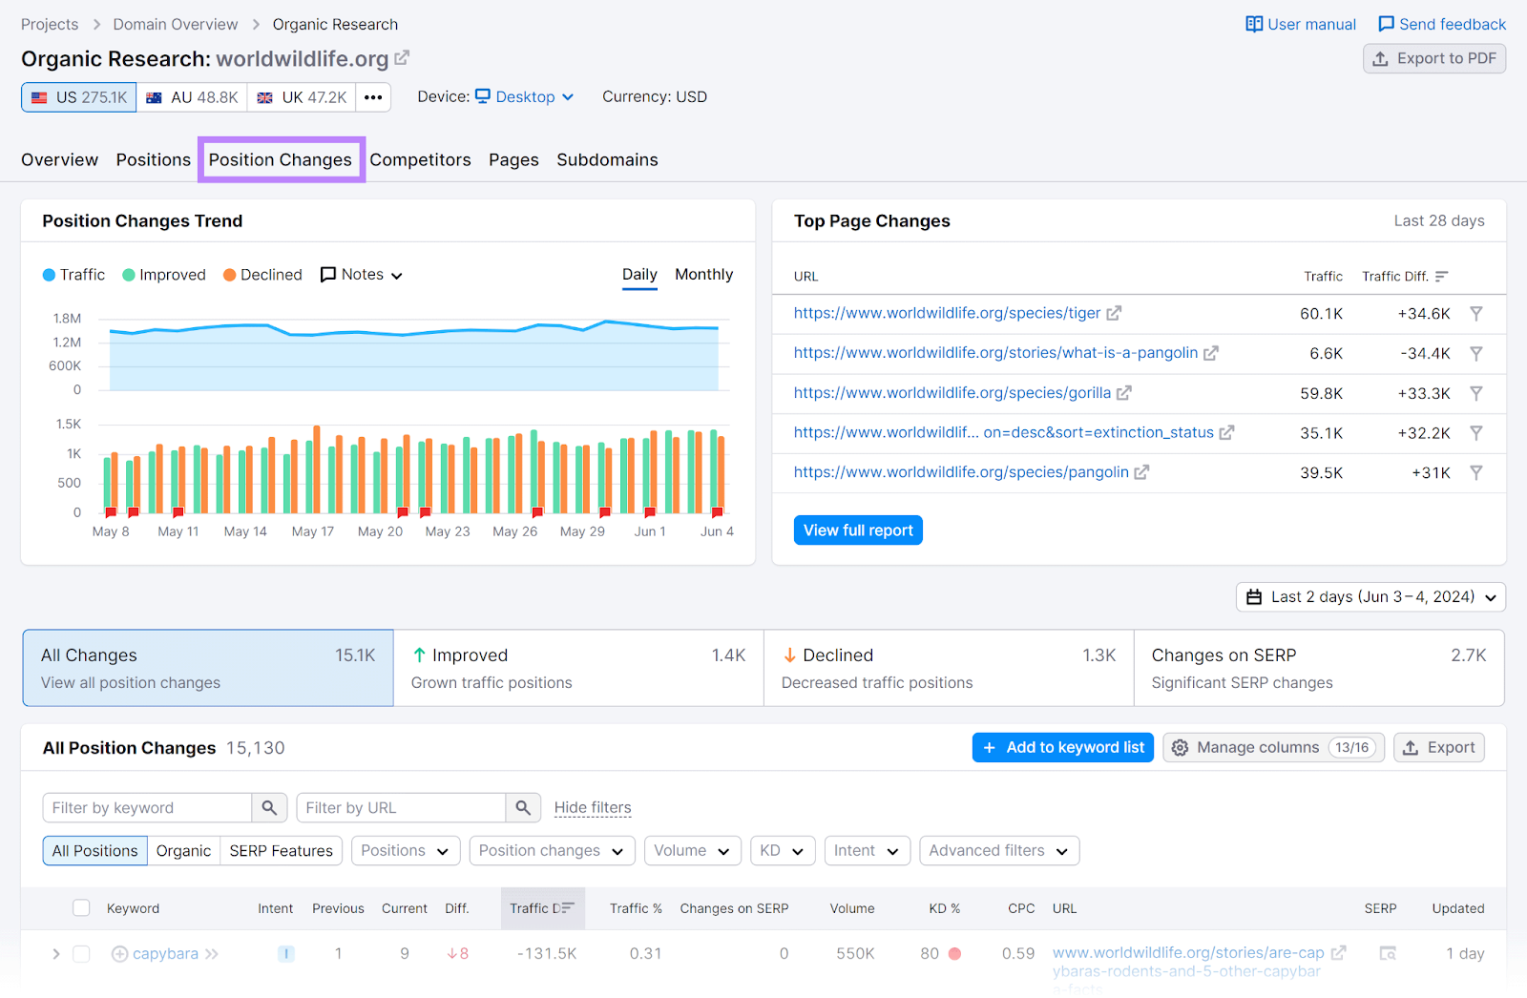Click filter icon for species/gorilla row
This screenshot has width=1527, height=998.
pyautogui.click(x=1476, y=393)
